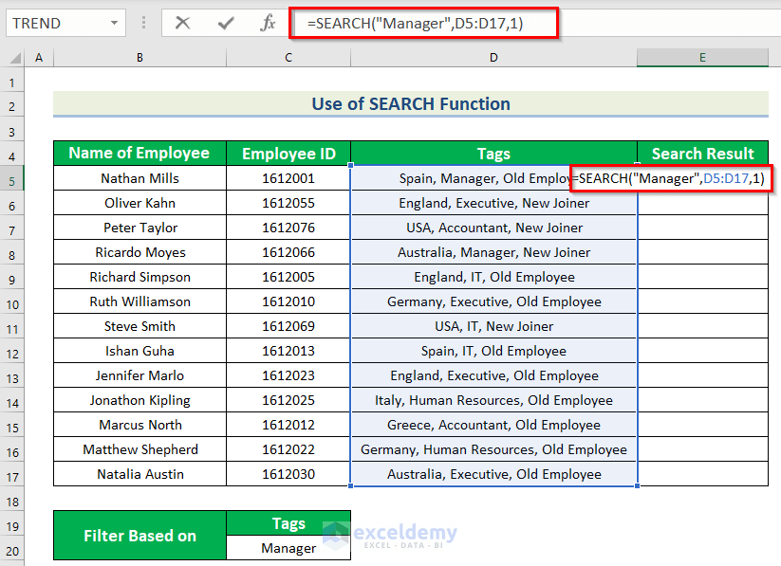
Task: Click the cell containing Nathan Mills
Action: click(x=139, y=177)
